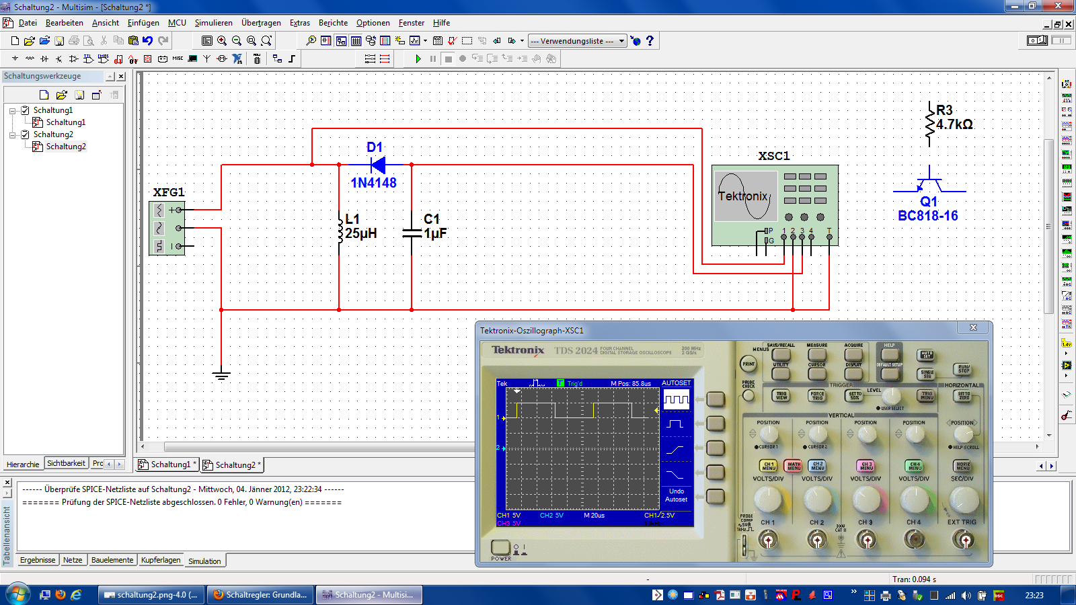Click the CH 1 VOLTS/DIV knob
Screen dimensions: 1076x605
(768, 500)
